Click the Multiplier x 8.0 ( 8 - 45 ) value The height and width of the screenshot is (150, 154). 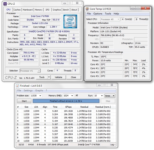(x=29, y=56)
